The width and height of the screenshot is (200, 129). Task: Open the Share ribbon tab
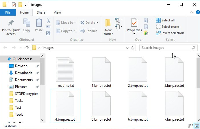tap(41, 12)
